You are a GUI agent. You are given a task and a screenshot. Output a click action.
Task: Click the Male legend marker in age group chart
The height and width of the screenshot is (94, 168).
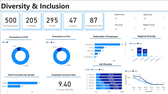pos(133,71)
